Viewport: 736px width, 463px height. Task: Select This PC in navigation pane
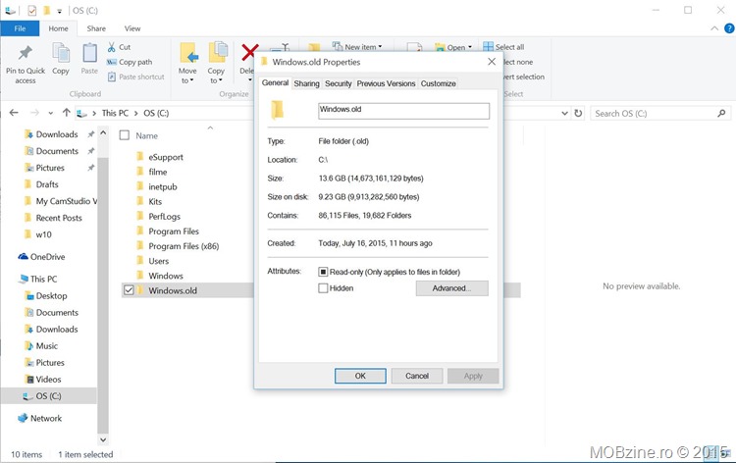(43, 279)
